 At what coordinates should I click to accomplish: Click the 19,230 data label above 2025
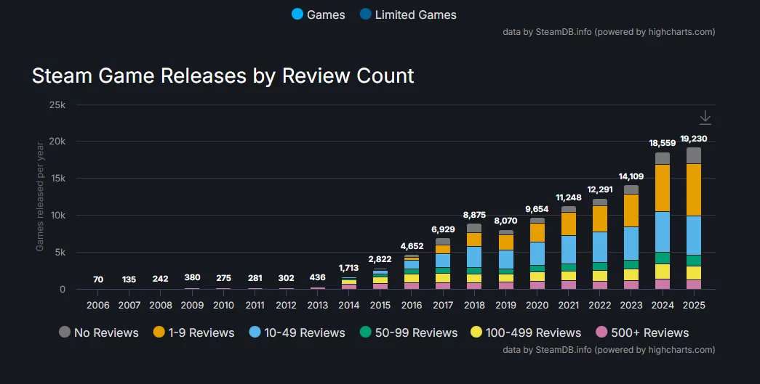[x=693, y=139]
